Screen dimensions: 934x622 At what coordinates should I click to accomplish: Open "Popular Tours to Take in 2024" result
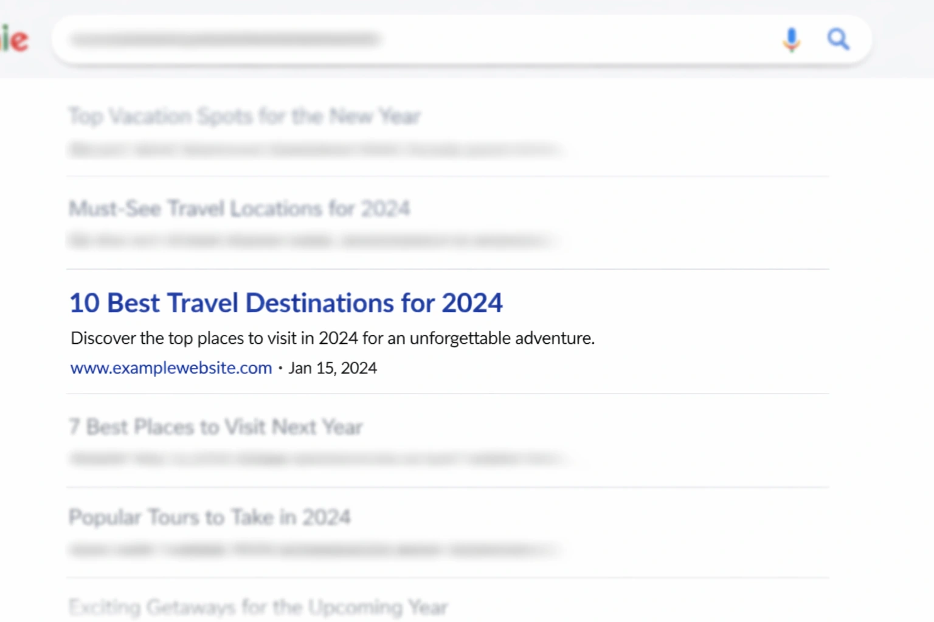(210, 518)
